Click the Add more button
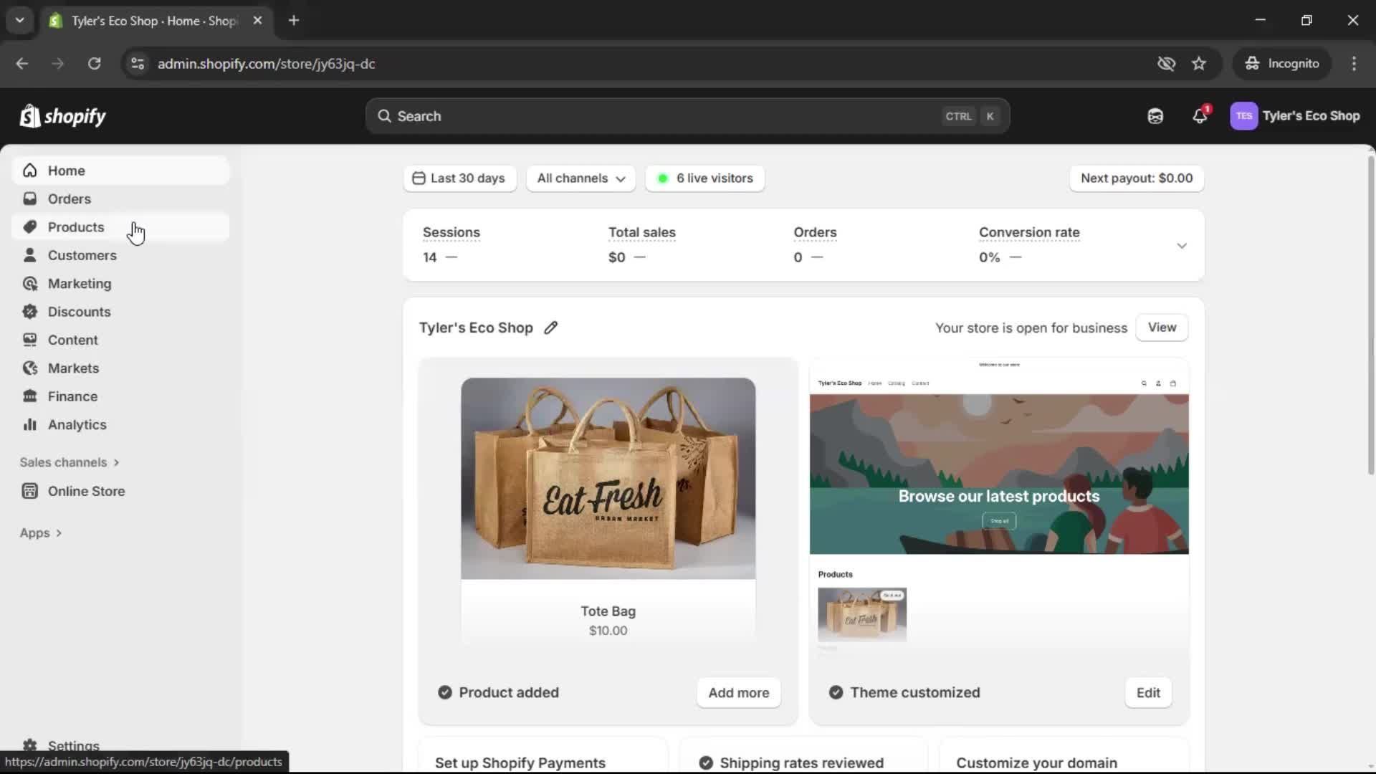1376x774 pixels. (x=738, y=692)
